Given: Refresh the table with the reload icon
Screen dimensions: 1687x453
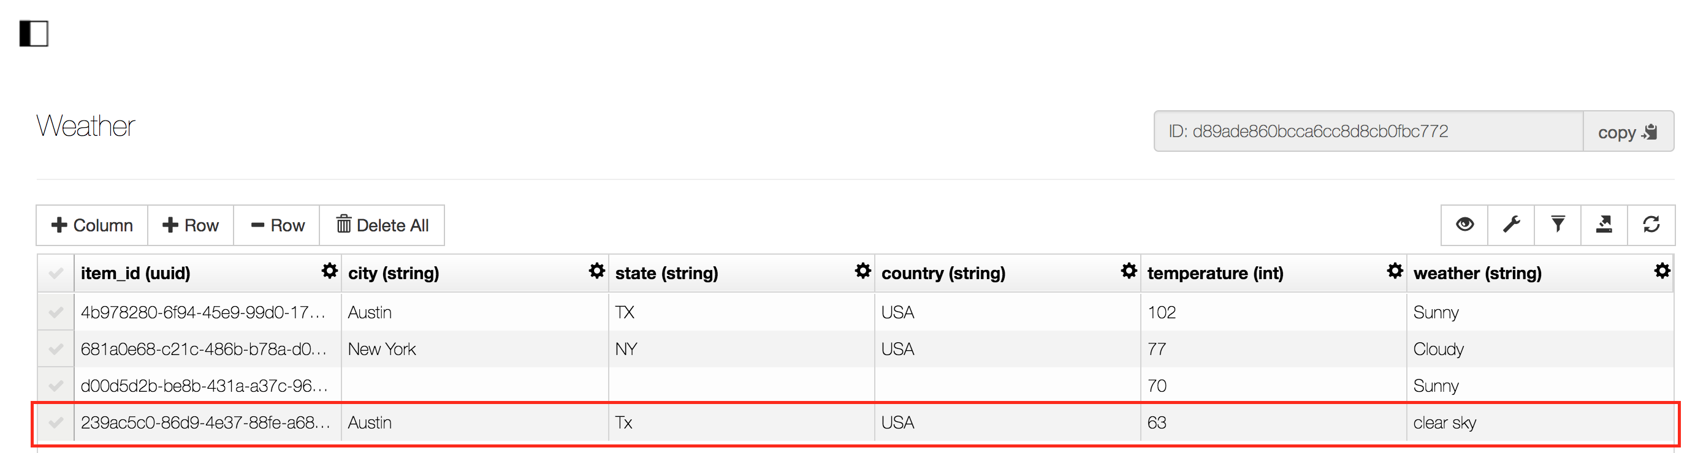Looking at the screenshot, I should click(1651, 225).
